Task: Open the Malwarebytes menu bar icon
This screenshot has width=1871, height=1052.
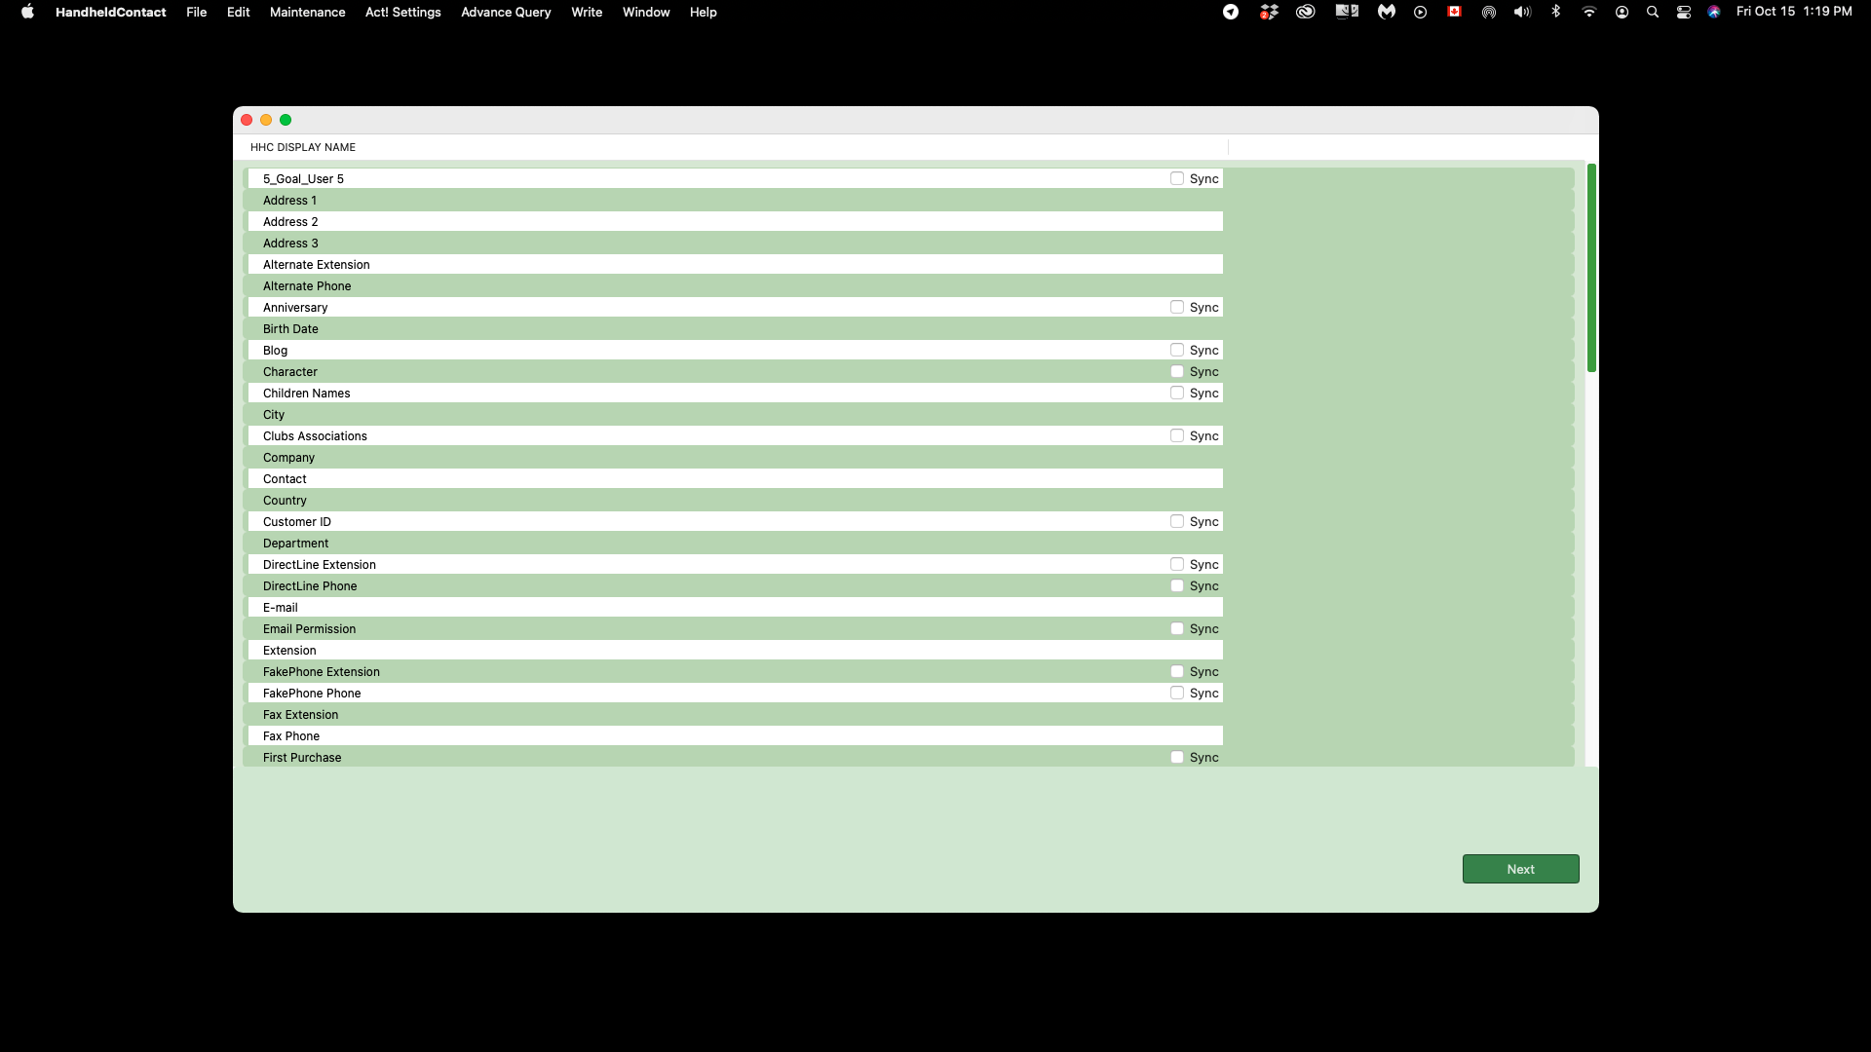Action: pos(1386,12)
